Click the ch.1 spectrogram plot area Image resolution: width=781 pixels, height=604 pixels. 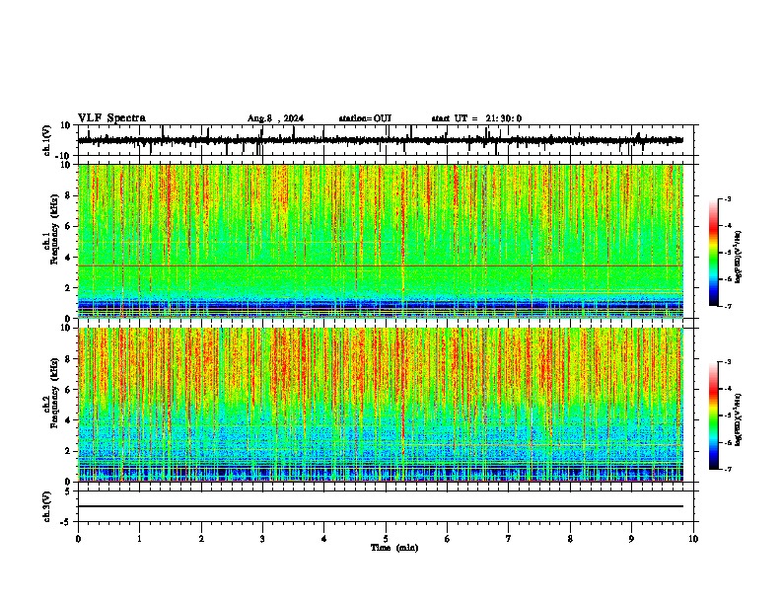click(x=381, y=241)
